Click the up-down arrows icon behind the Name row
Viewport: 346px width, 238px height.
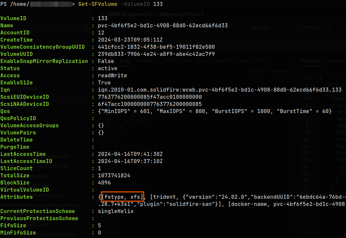[87, 29]
